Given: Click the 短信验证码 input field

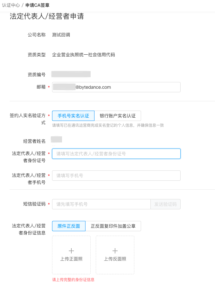Looking at the screenshot, I should point(101,204).
